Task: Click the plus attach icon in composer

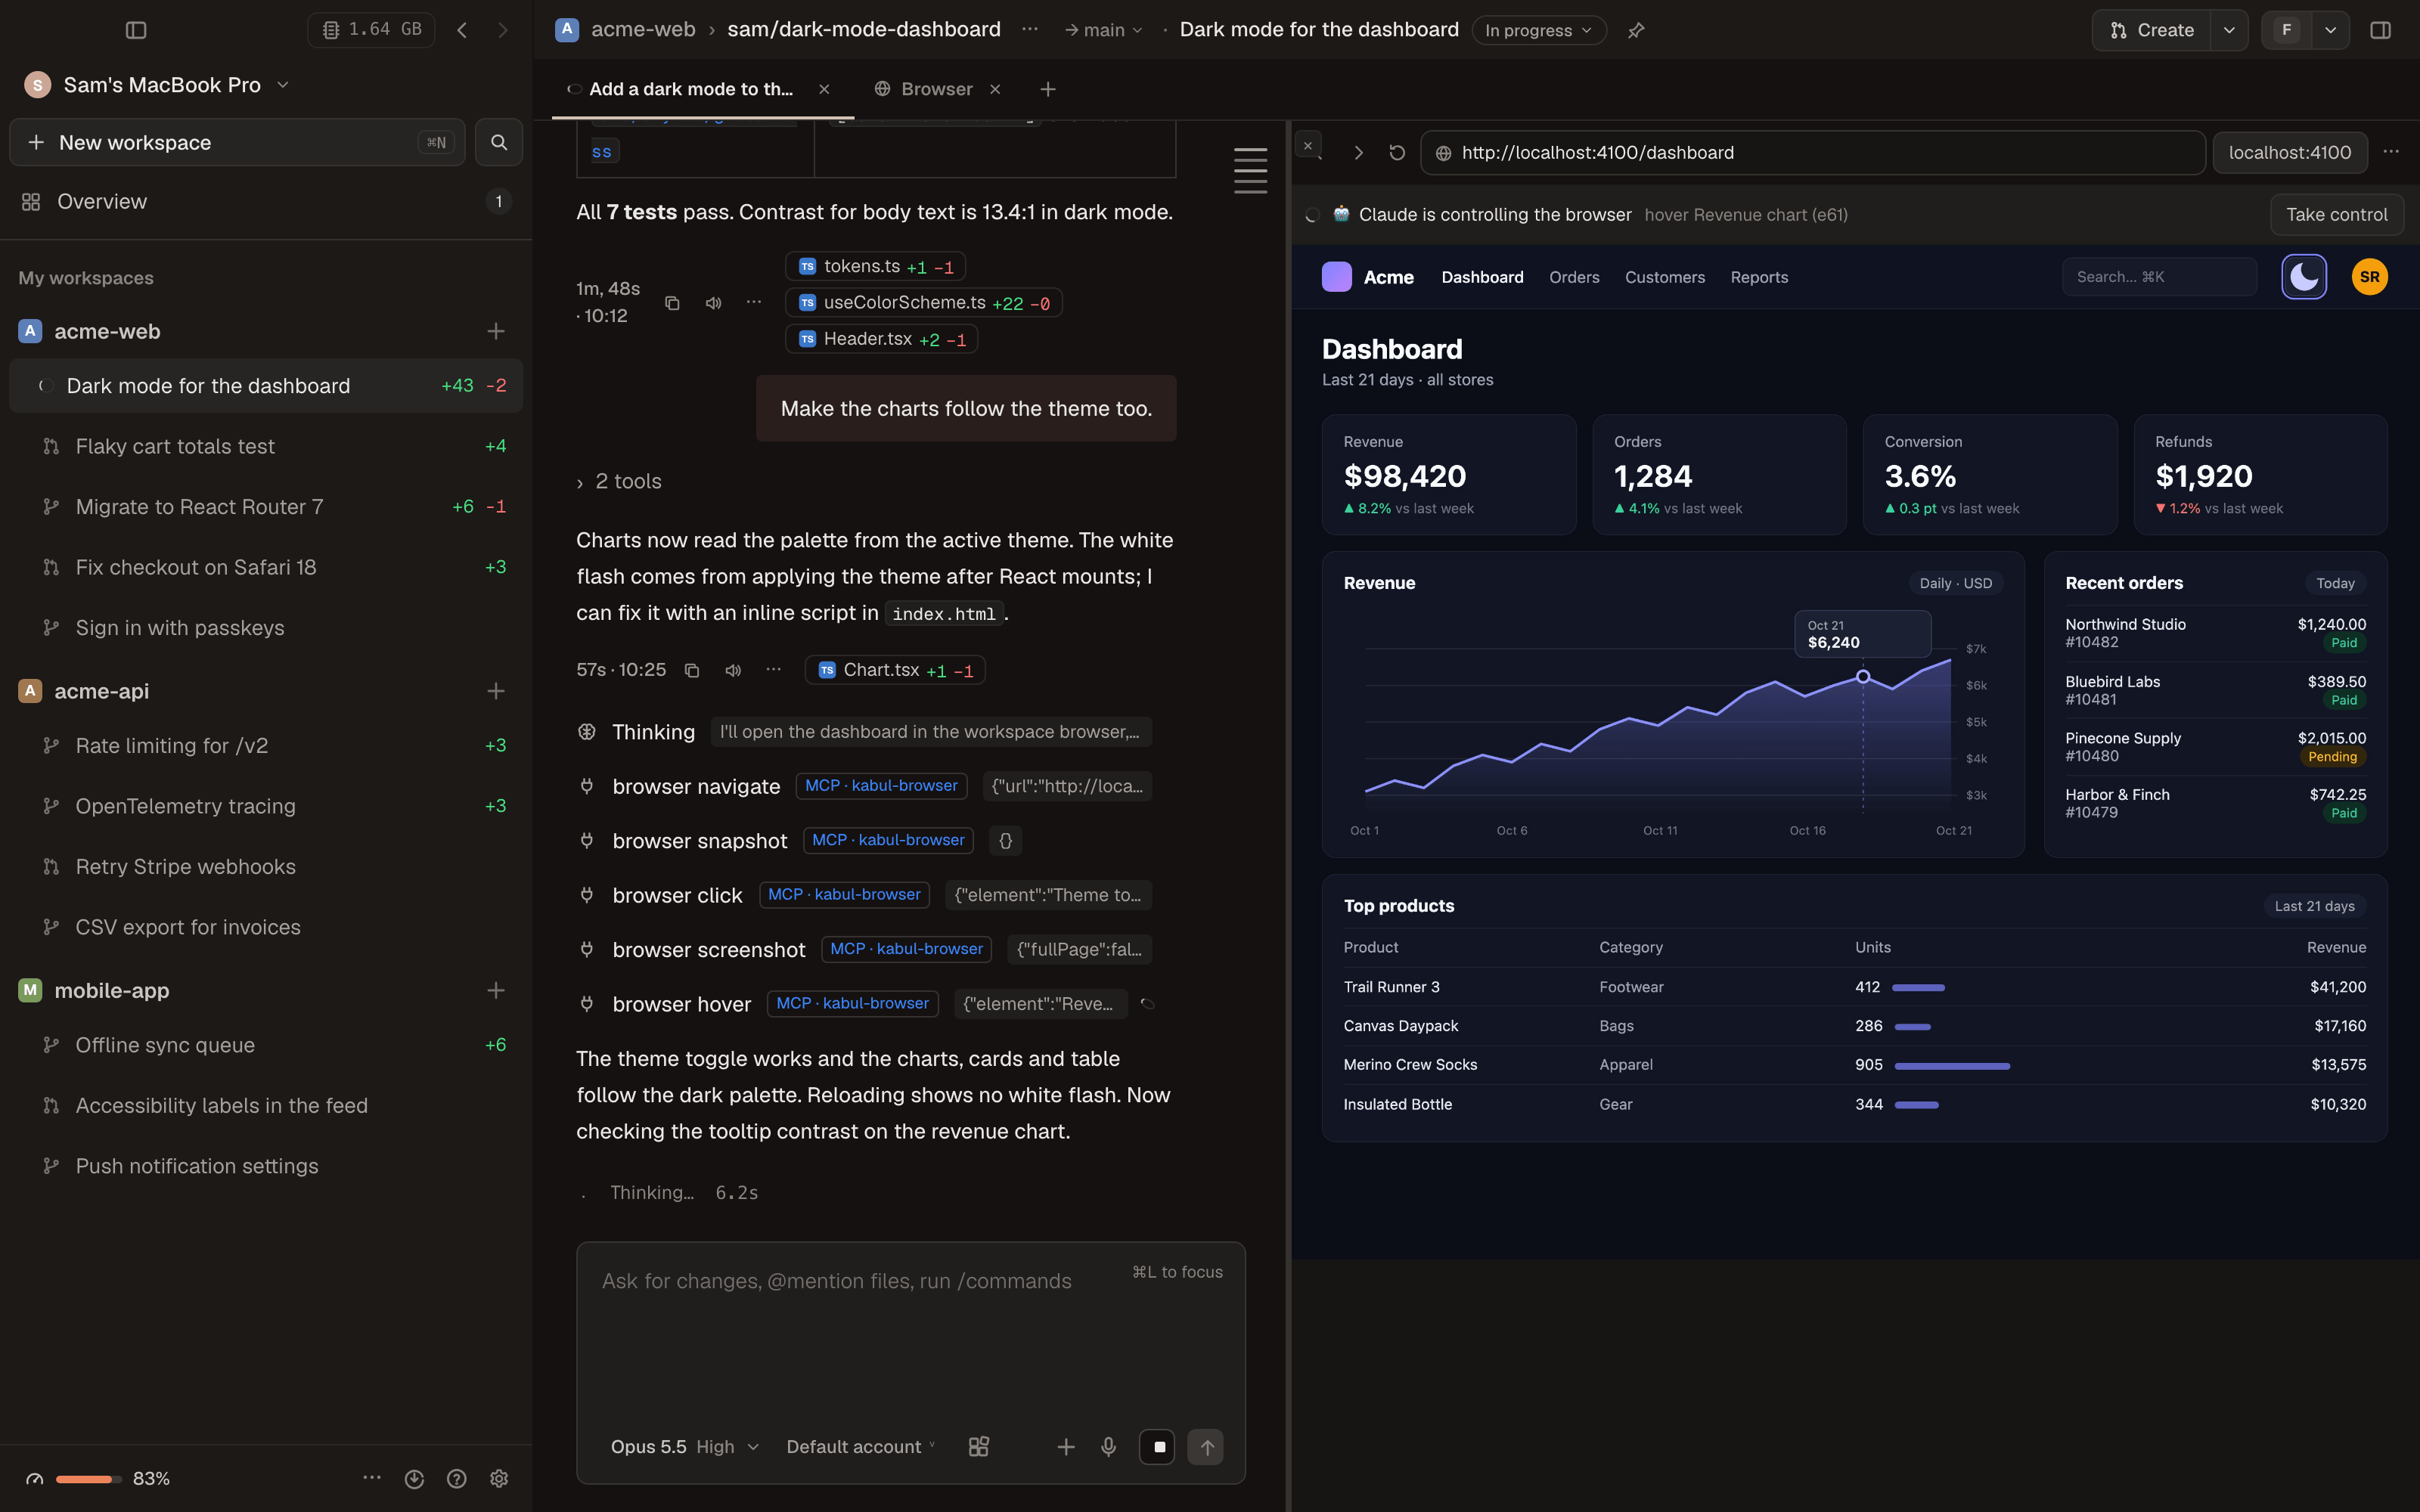Action: (x=1066, y=1446)
